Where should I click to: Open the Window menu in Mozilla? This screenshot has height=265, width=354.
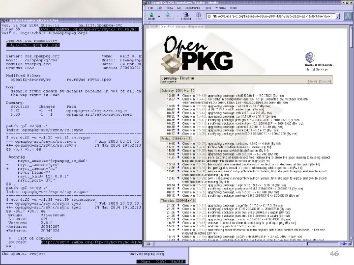click(220, 8)
